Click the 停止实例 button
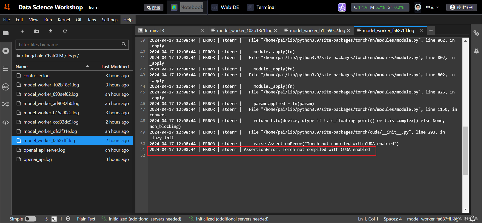The width and height of the screenshot is (482, 223). pos(462,7)
